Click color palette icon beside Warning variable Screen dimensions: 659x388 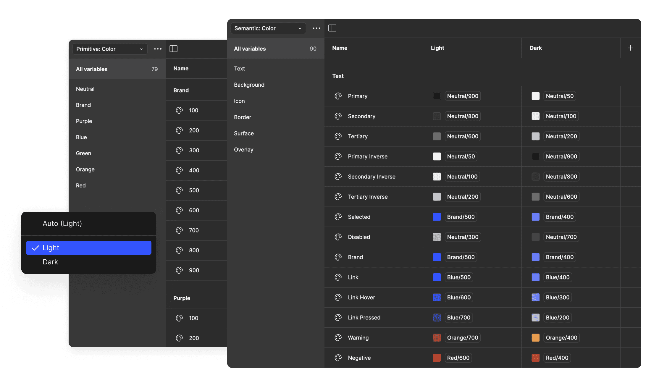(338, 337)
